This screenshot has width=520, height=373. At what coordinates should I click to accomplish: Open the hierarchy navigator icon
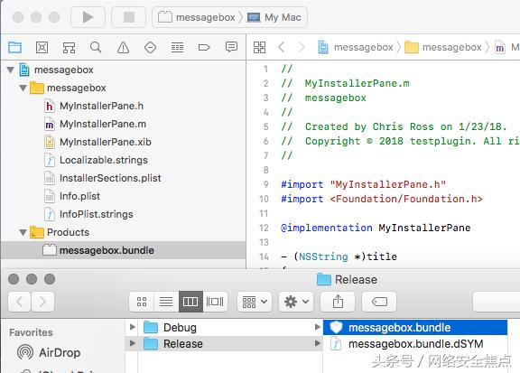point(69,48)
